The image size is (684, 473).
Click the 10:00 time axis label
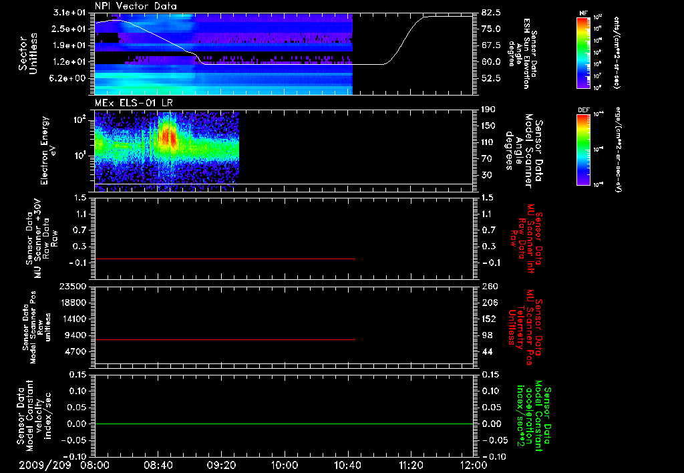coord(285,466)
